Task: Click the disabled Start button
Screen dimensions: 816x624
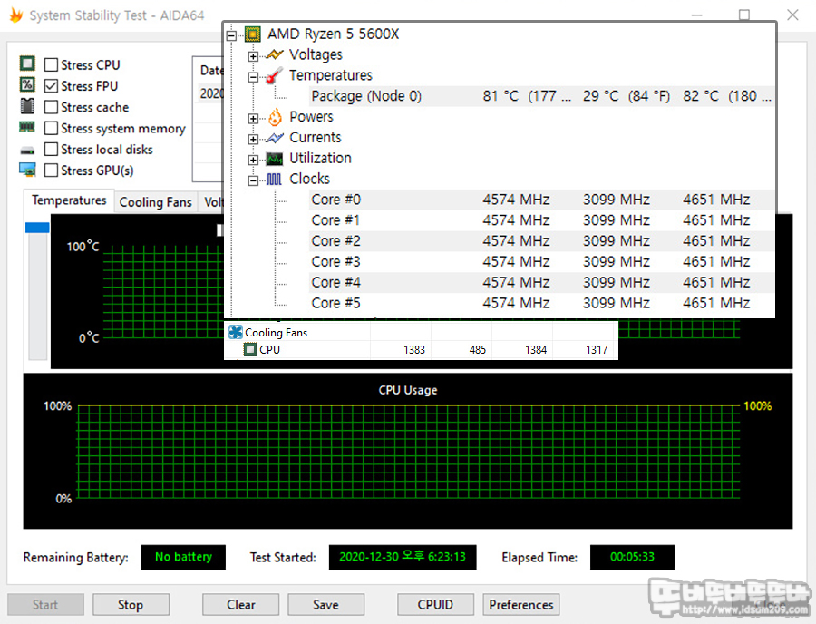Action: pyautogui.click(x=45, y=605)
